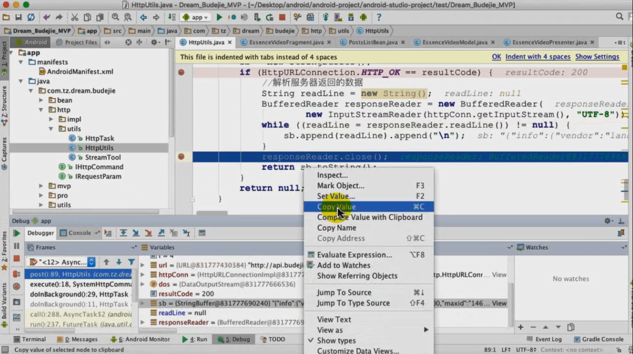Click Indent with 4 spaces link
This screenshot has width=633, height=354.
538,57
